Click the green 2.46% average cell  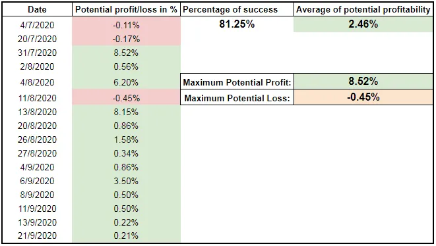point(363,24)
